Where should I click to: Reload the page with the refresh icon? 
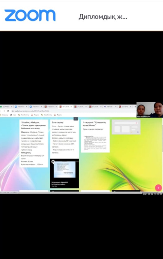[x=8, y=111]
